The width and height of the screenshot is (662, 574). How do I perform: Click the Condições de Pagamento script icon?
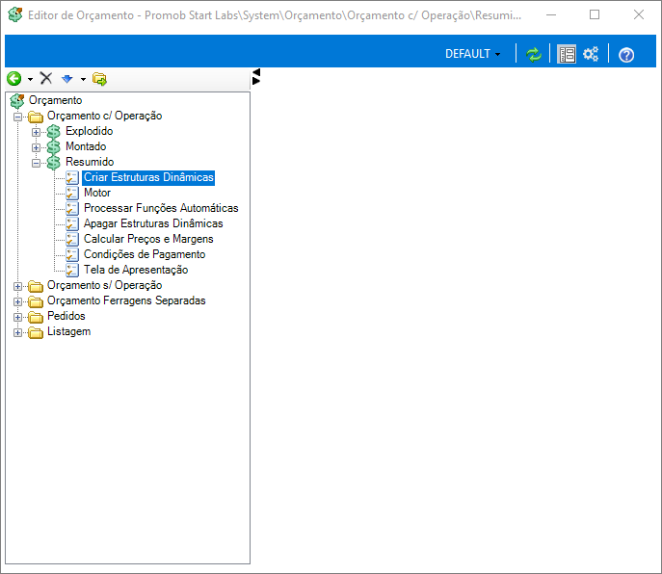[x=72, y=255]
